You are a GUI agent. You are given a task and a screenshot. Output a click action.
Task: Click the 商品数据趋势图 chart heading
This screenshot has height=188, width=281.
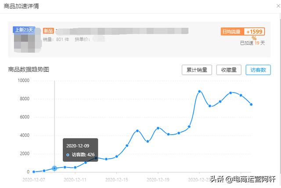point(29,69)
